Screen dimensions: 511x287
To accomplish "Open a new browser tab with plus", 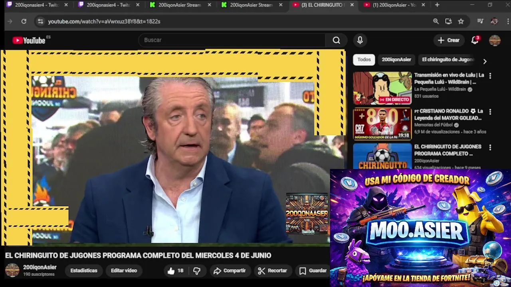I will coord(437,5).
